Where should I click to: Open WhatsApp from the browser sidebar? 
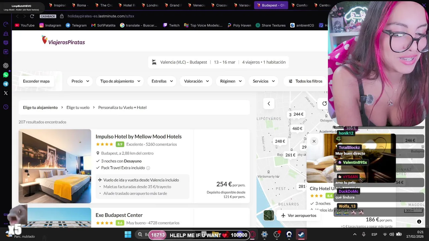pyautogui.click(x=6, y=75)
